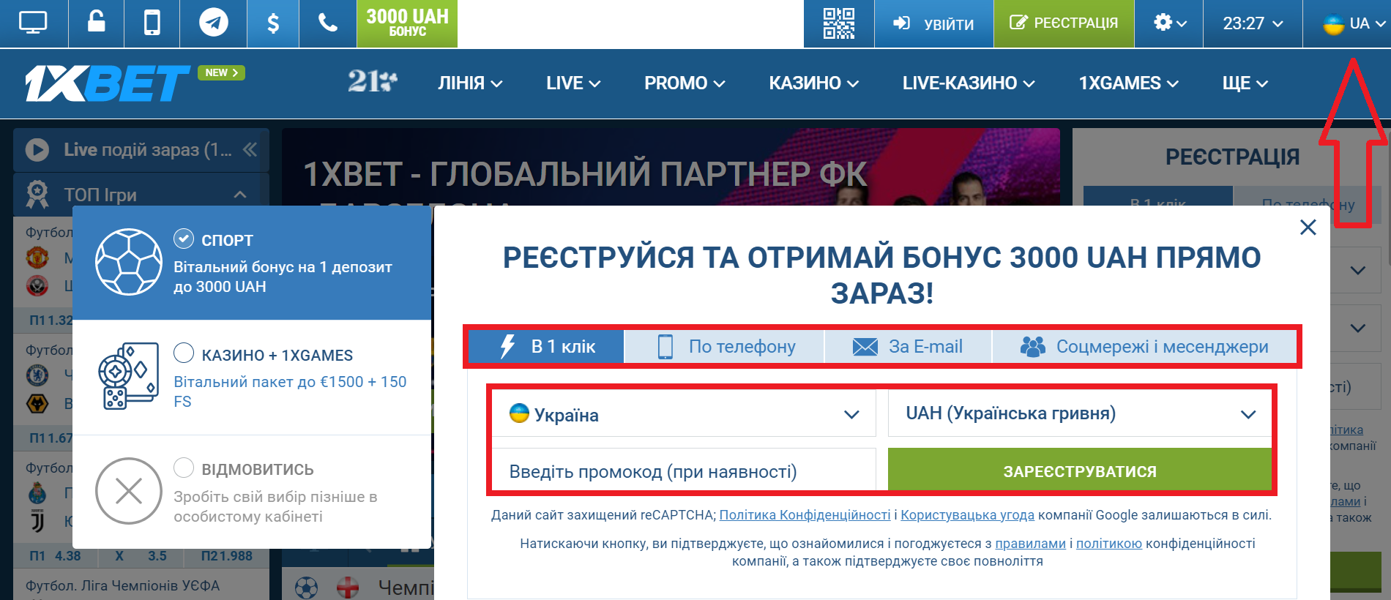Viewport: 1391px width, 600px height.
Task: Collapse the ТОП Ігри section
Action: (x=240, y=195)
